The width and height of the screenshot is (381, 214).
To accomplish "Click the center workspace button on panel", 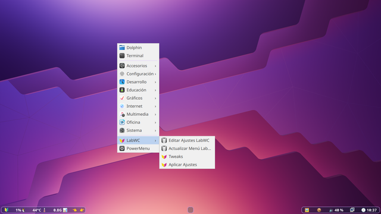I will [190, 210].
